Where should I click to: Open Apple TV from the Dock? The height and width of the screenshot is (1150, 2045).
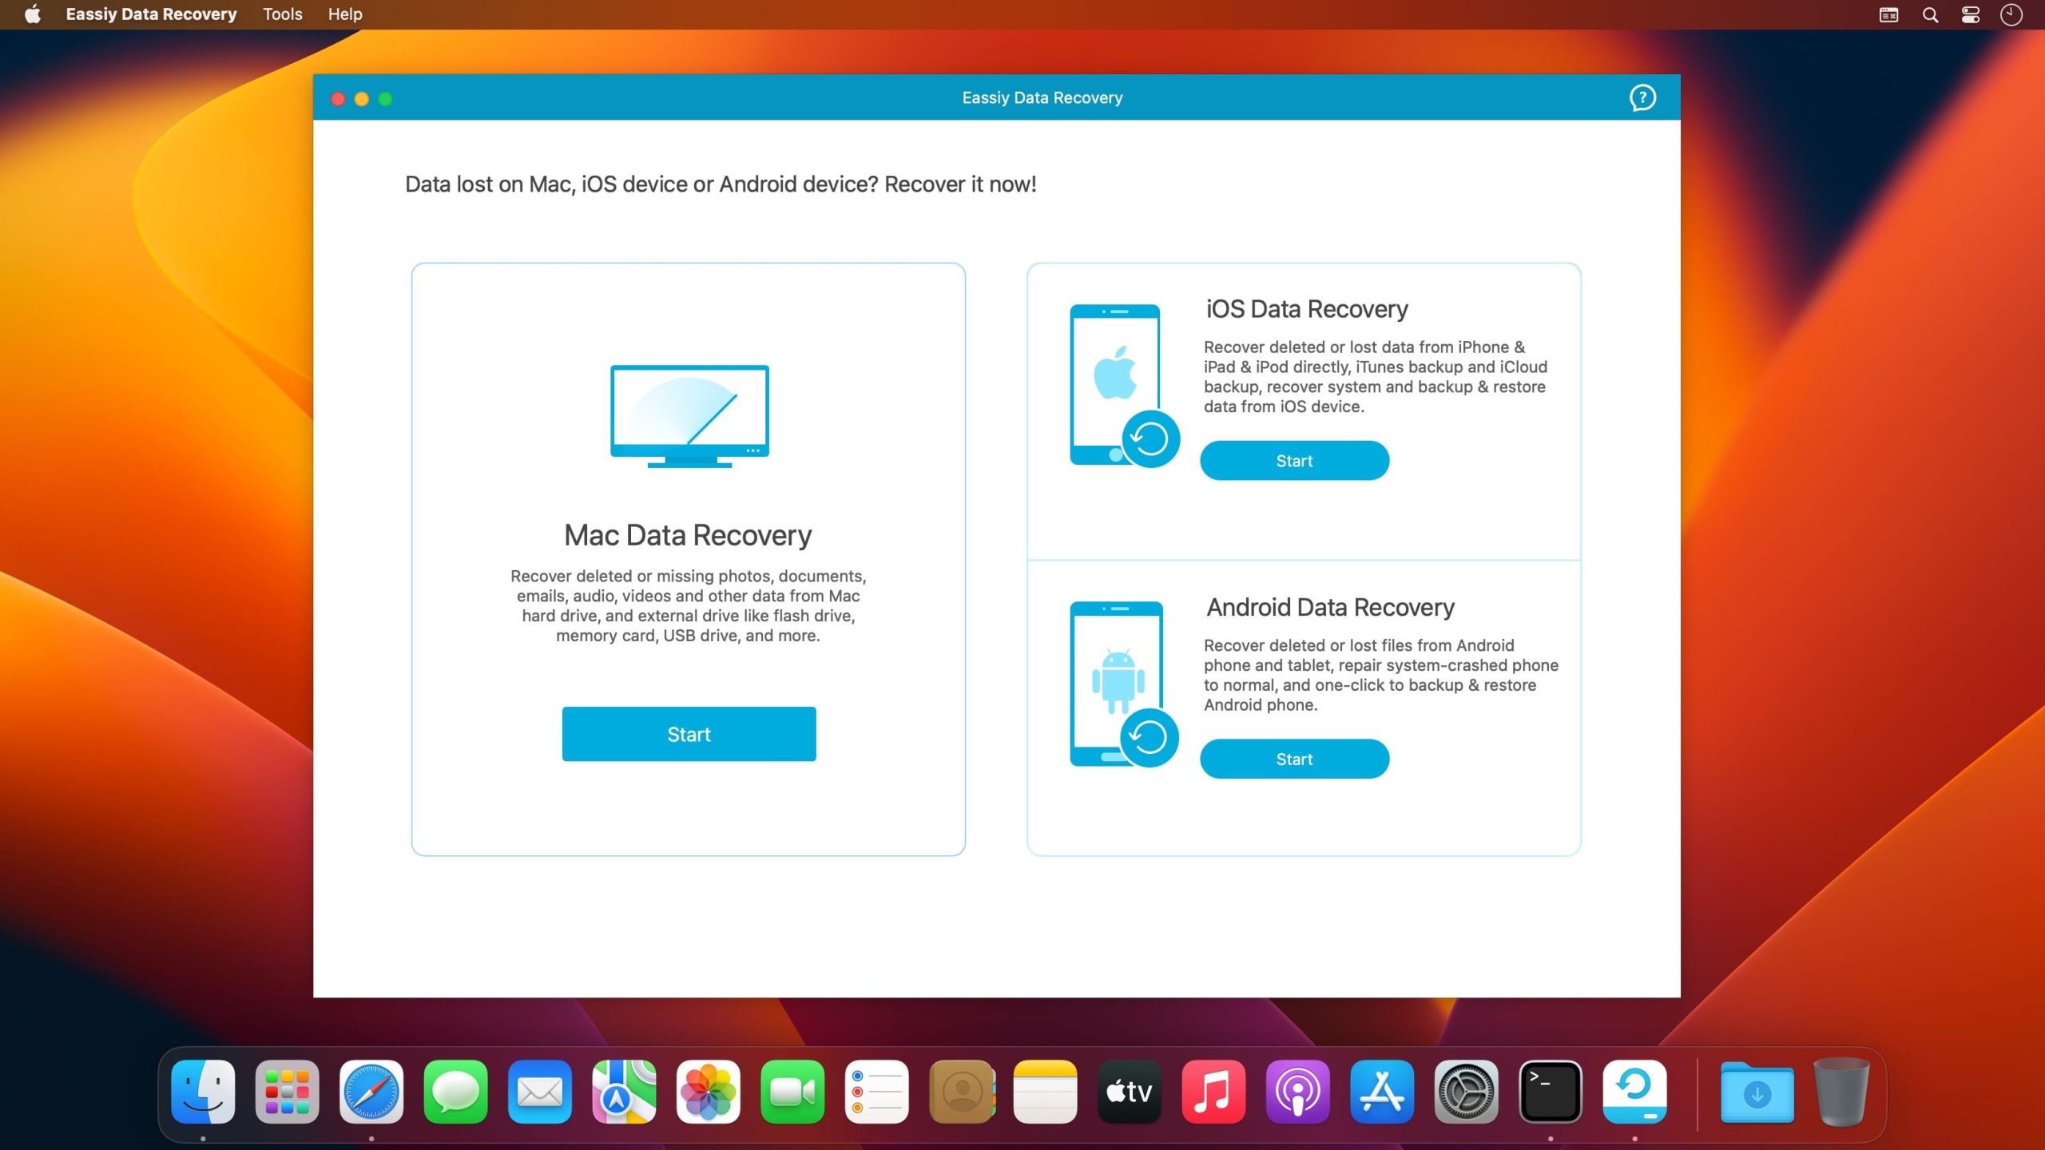[x=1130, y=1092]
